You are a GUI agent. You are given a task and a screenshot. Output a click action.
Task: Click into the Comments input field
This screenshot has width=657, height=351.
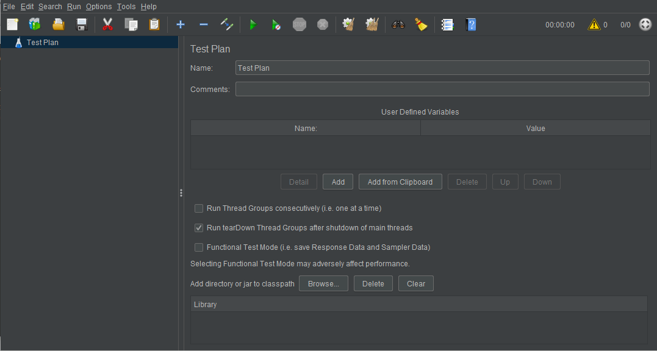pyautogui.click(x=442, y=89)
